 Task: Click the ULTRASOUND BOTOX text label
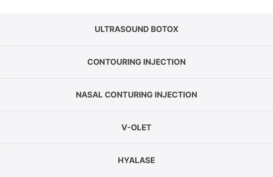(x=136, y=29)
